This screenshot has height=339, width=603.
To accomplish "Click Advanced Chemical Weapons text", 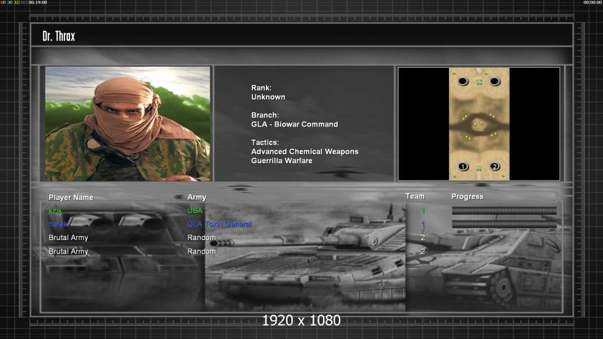I will 304,151.
